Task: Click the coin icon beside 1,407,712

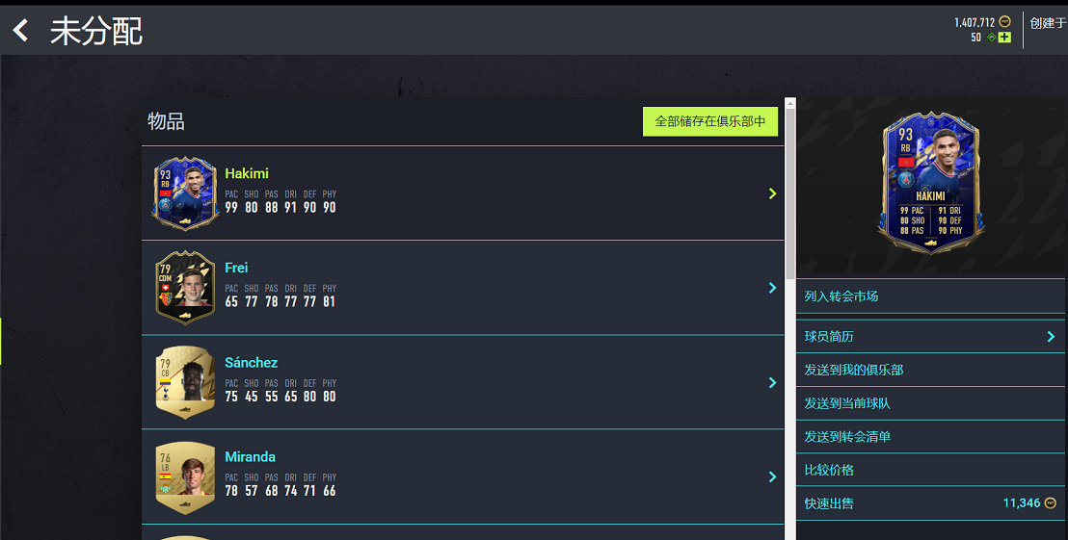Action: pos(1004,22)
